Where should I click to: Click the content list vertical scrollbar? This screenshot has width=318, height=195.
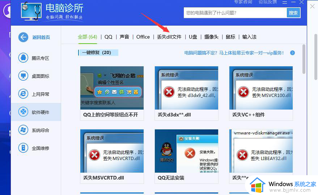[304, 59]
